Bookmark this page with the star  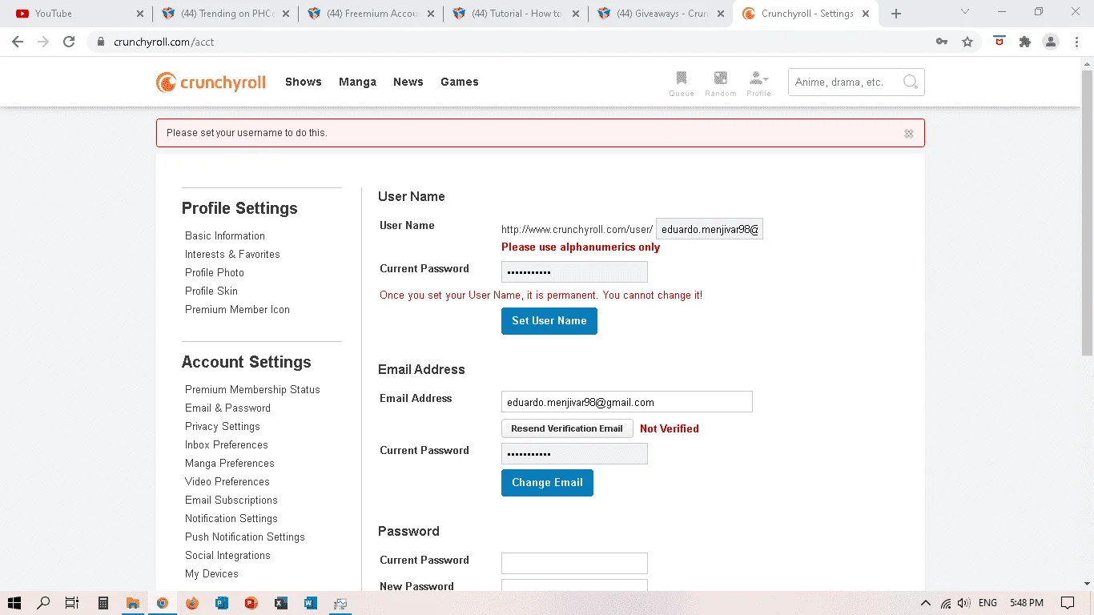pyautogui.click(x=967, y=42)
